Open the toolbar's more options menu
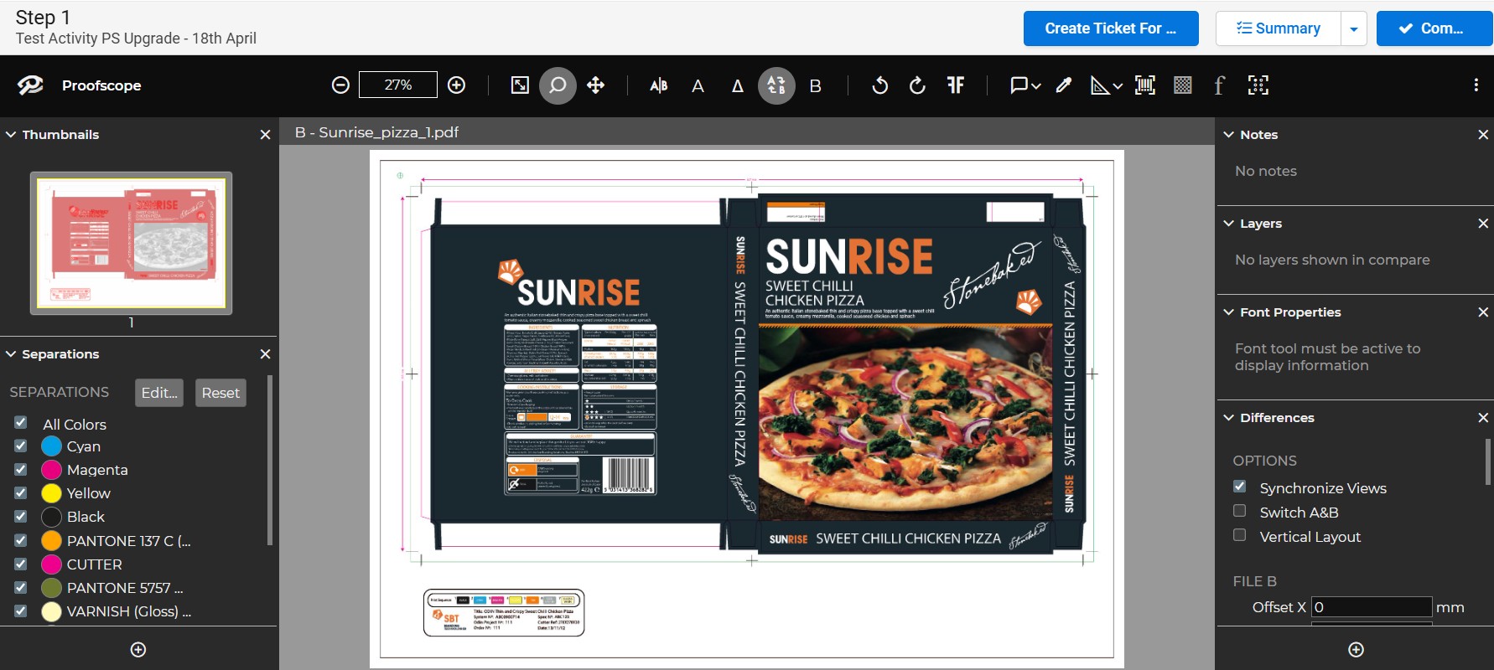 point(1476,85)
